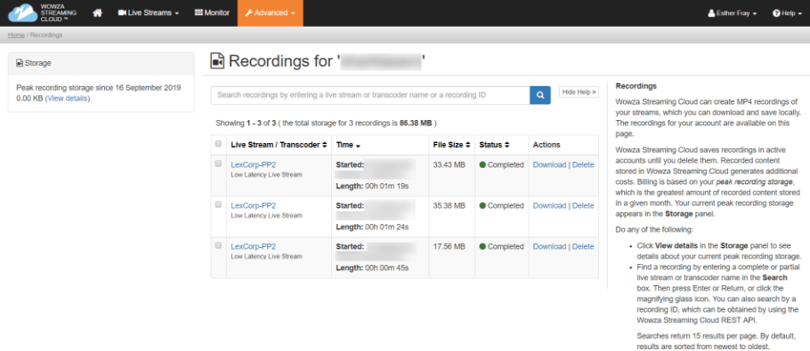Check the 35.38 MB recording checkbox
810x351 pixels.
(218, 204)
